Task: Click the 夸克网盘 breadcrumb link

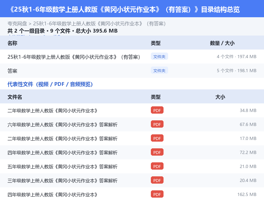Action: pos(17,24)
